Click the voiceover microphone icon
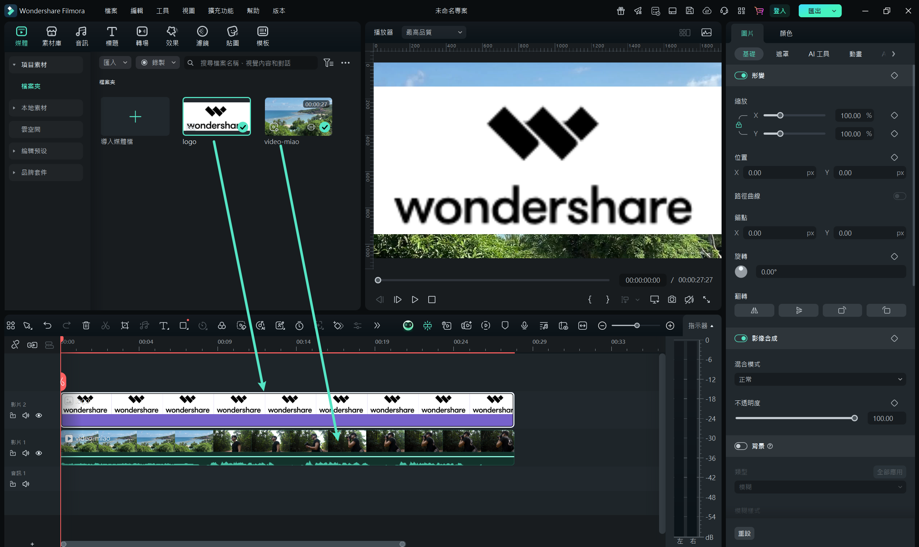The height and width of the screenshot is (547, 919). click(524, 325)
